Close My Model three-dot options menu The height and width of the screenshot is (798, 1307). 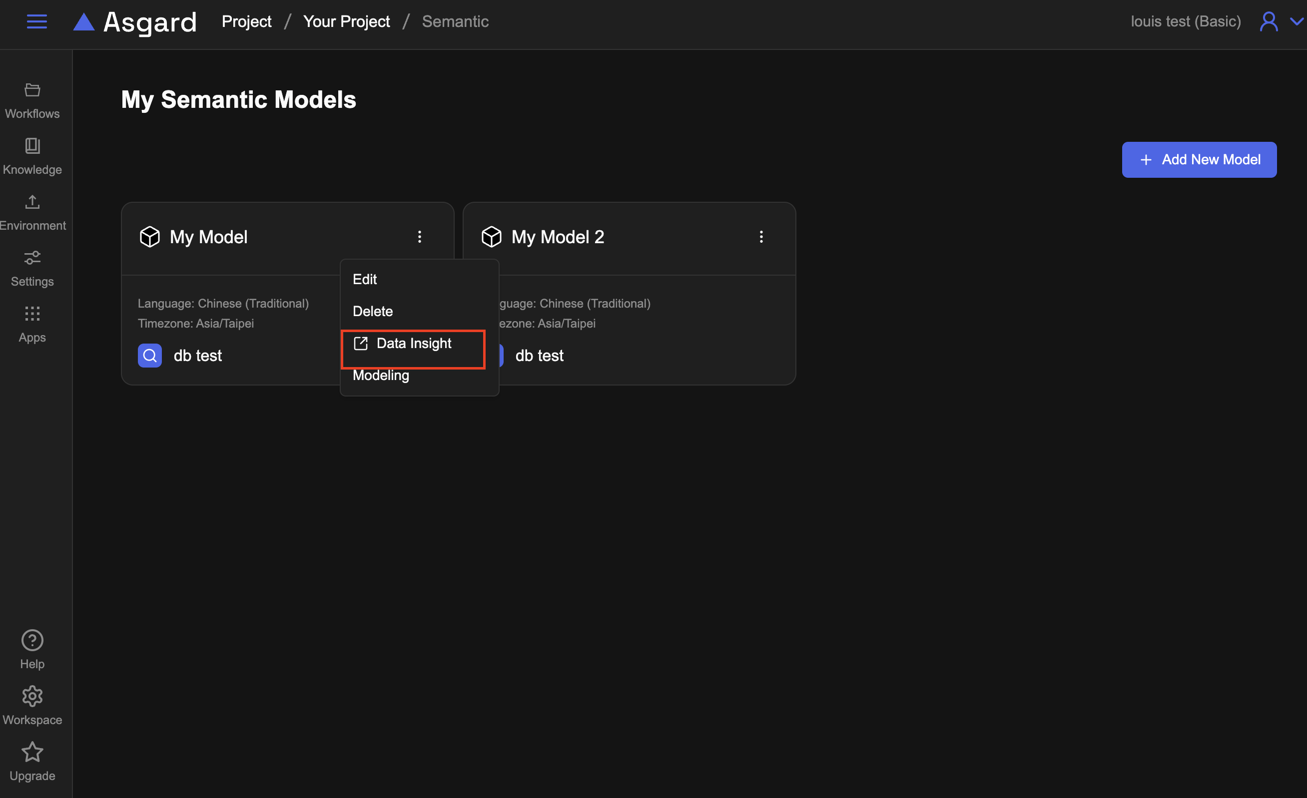pos(420,237)
